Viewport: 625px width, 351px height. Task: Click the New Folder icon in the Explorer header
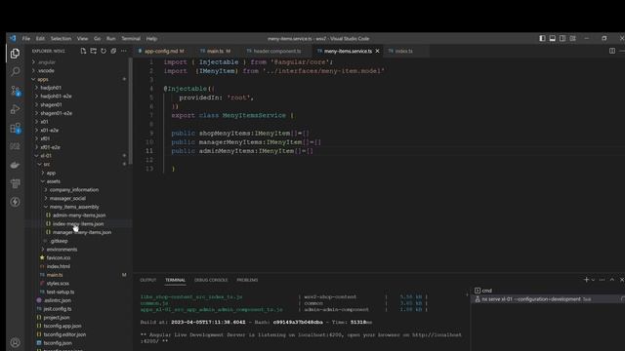tap(94, 51)
